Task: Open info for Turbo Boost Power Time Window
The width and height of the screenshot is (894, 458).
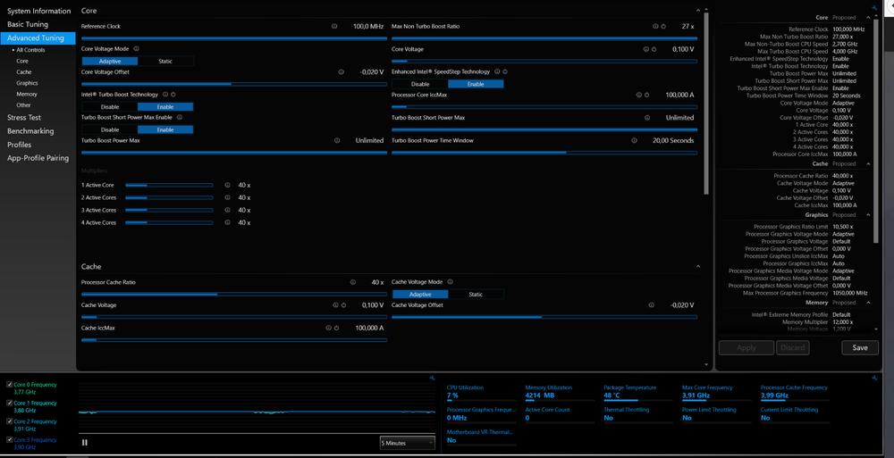Action: pyautogui.click(x=634, y=140)
